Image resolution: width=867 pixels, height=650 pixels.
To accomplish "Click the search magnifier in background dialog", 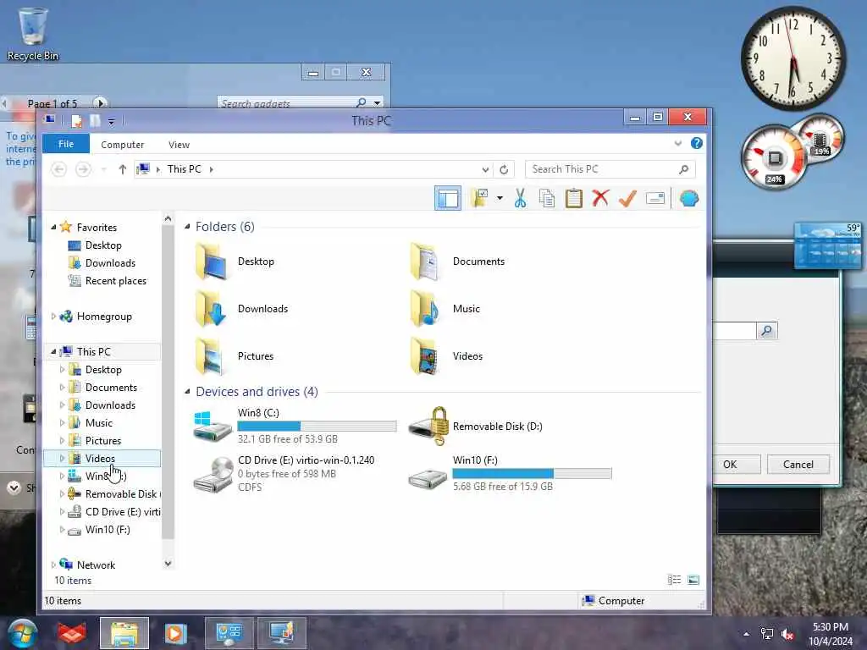I will pos(767,331).
